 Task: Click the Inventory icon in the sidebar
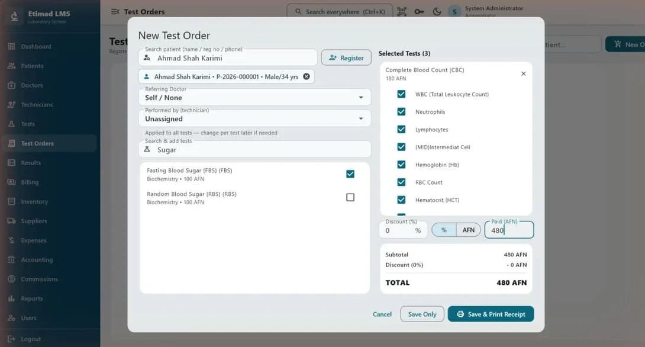pyautogui.click(x=11, y=201)
